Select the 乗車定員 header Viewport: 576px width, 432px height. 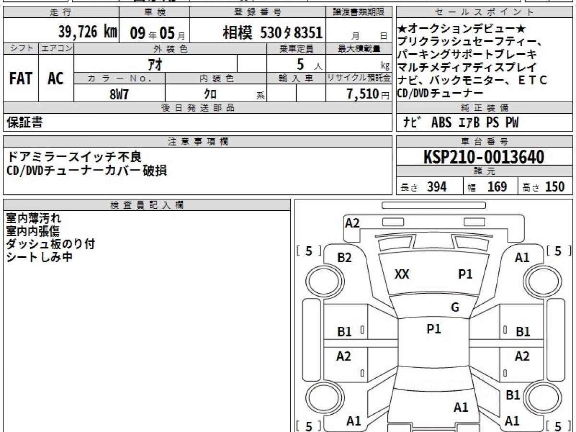click(296, 48)
